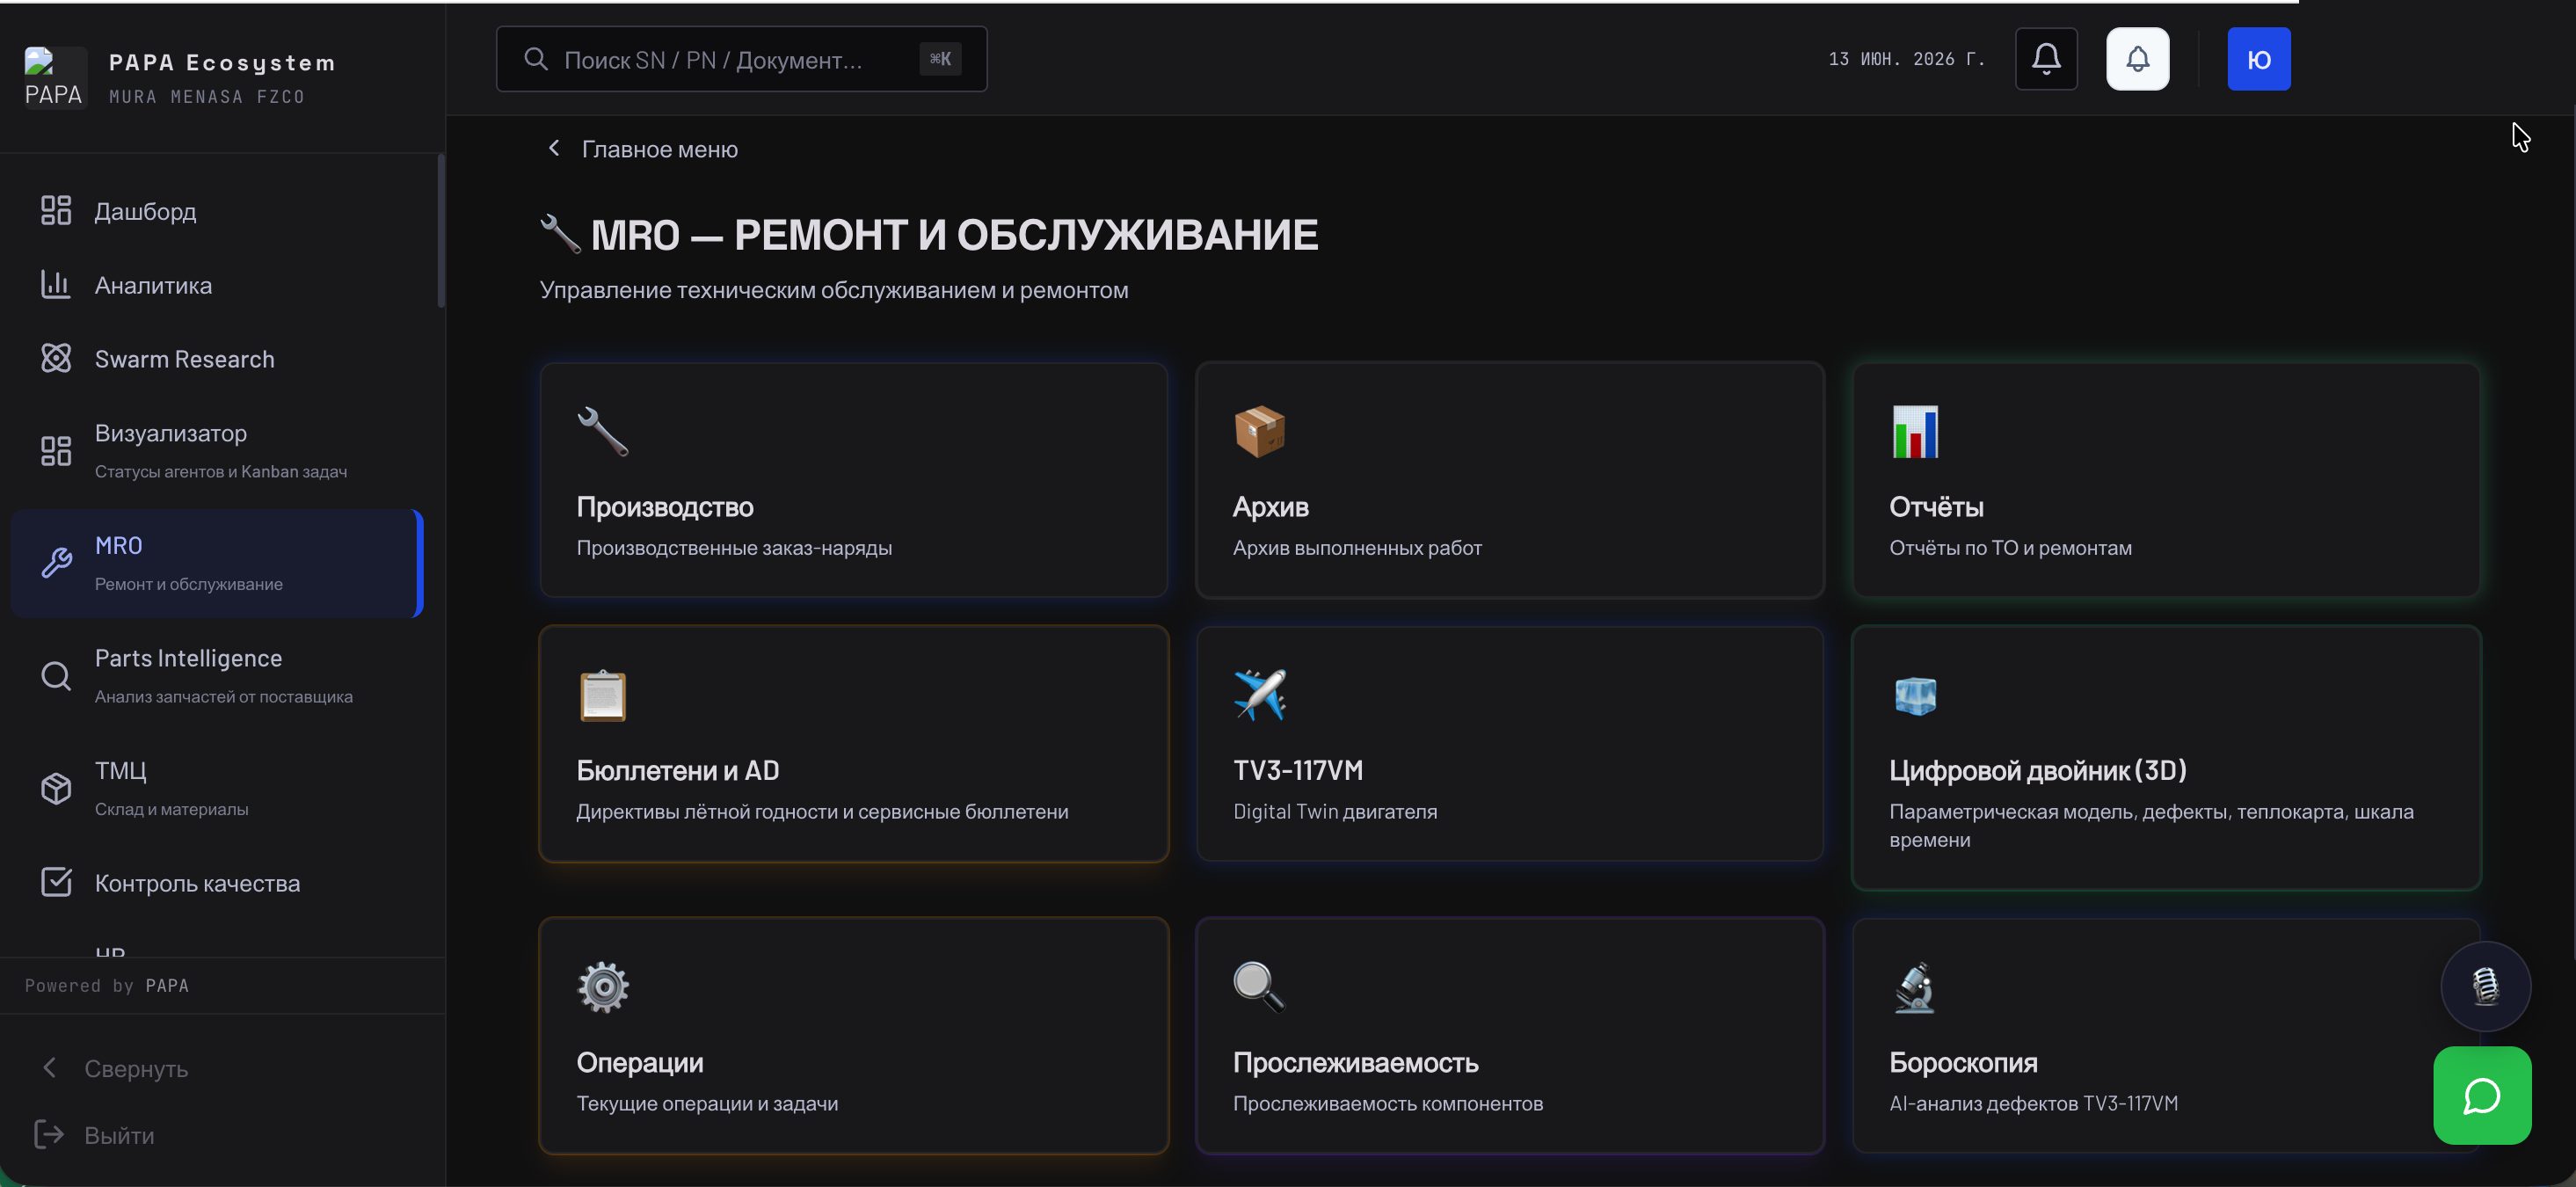
Task: Activate the microphone voice button
Action: click(2485, 986)
